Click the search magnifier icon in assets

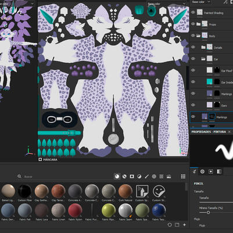[x=19, y=177]
